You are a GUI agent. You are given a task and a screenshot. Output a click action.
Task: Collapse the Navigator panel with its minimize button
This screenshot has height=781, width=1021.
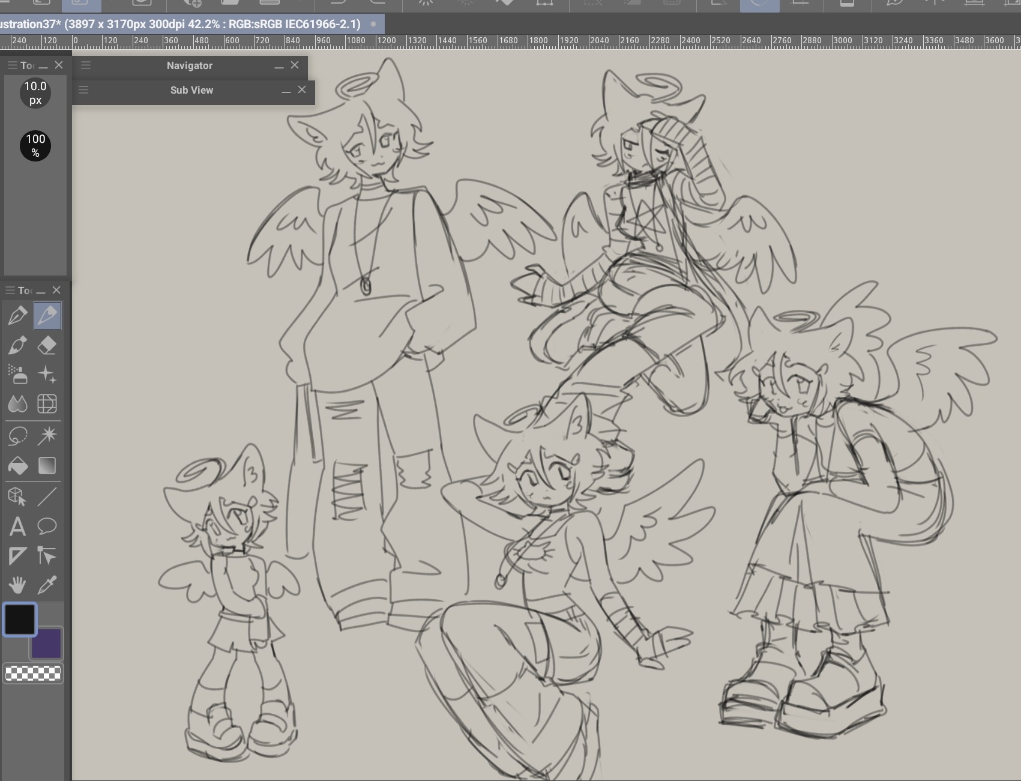(x=279, y=66)
